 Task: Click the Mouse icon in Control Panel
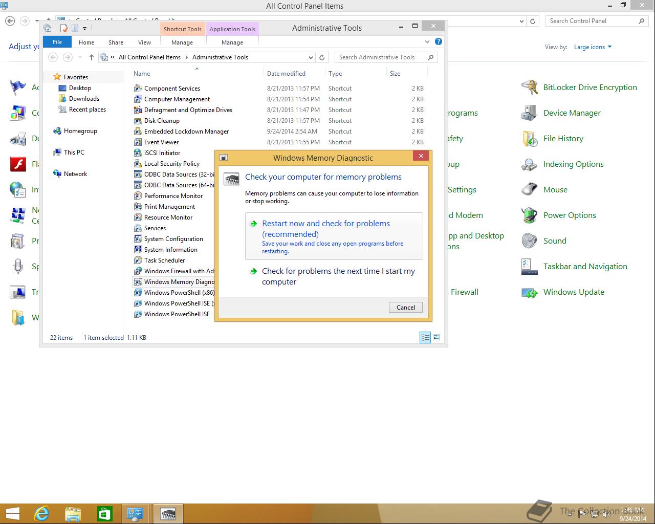click(x=530, y=190)
